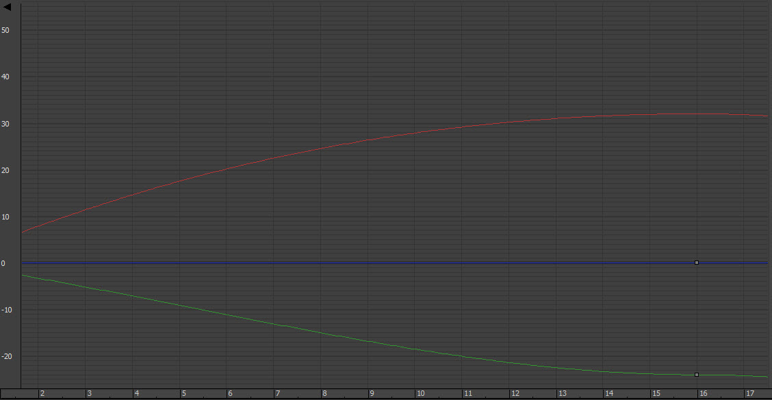Click frame 16 on the time ruler
The image size is (772, 400).
[703, 394]
